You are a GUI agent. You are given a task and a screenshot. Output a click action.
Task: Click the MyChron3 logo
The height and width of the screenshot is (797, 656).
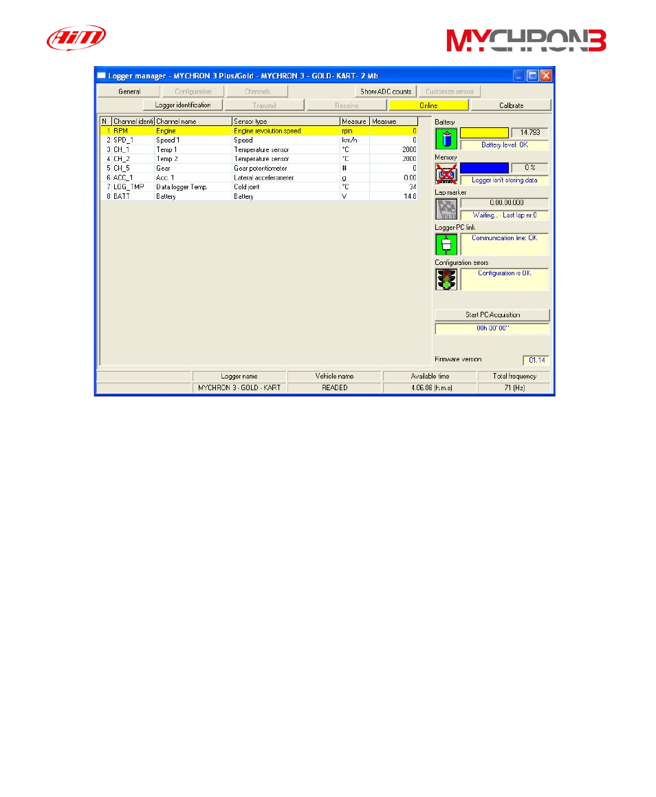[x=526, y=41]
